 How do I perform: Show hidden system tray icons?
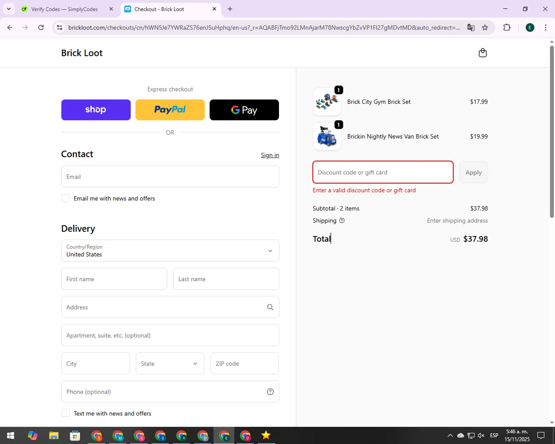450,435
